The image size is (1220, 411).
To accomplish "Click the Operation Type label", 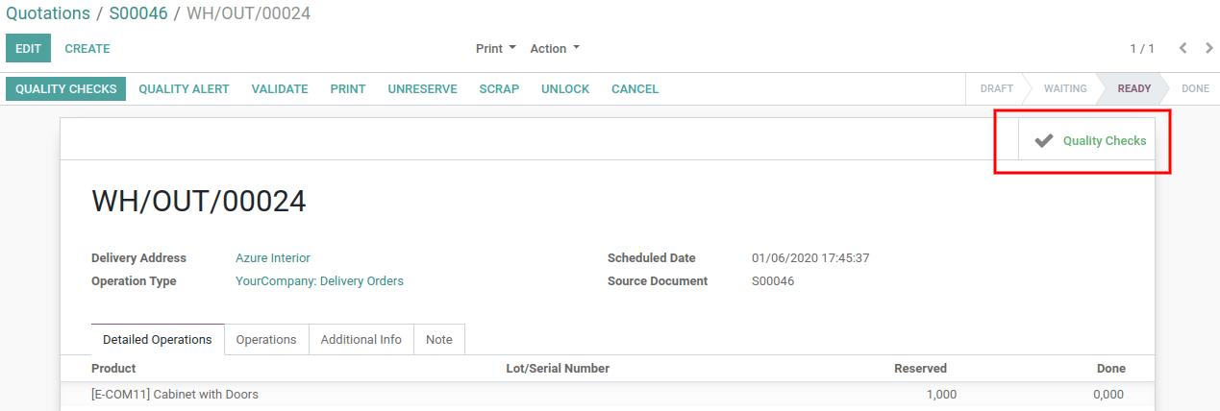I will pos(134,281).
